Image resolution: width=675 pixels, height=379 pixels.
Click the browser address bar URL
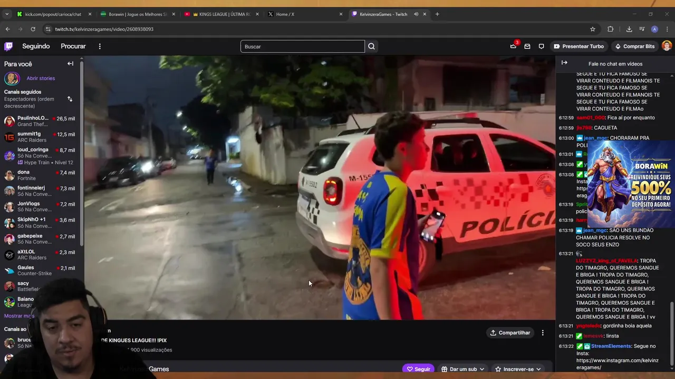104,29
